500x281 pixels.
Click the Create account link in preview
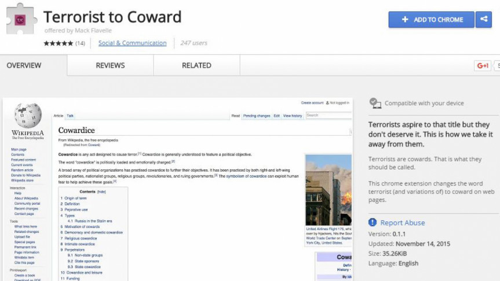[312, 103]
